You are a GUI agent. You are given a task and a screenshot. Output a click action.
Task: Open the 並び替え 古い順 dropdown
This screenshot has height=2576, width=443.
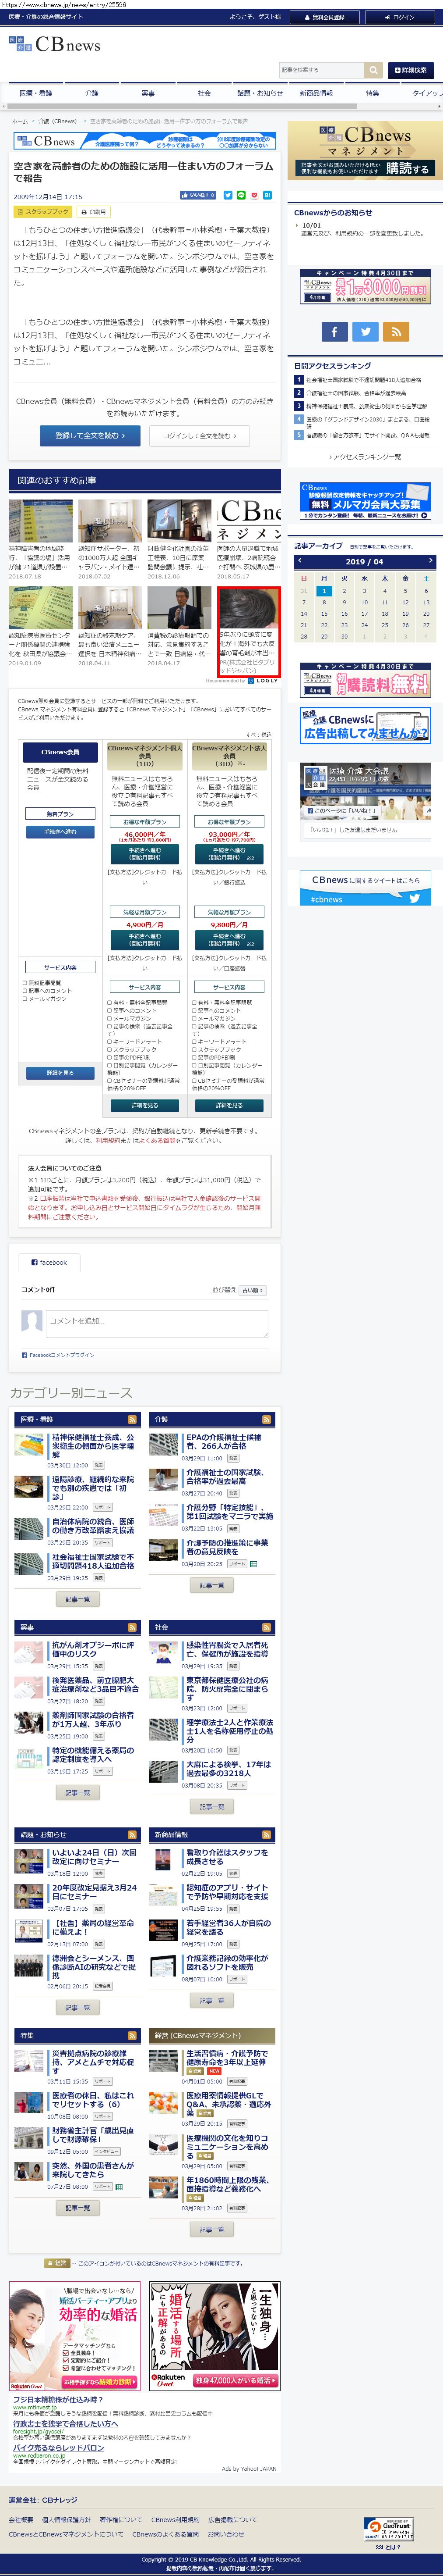pyautogui.click(x=253, y=1290)
